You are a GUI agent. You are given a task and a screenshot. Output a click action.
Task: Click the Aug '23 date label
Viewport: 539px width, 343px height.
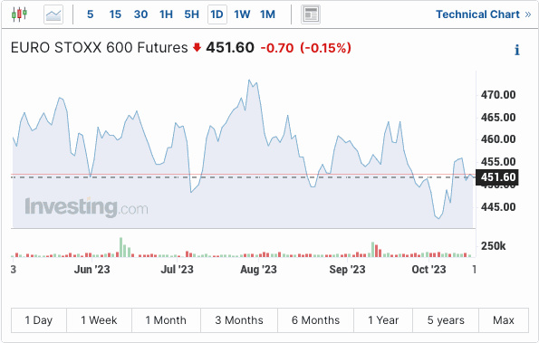coord(258,269)
